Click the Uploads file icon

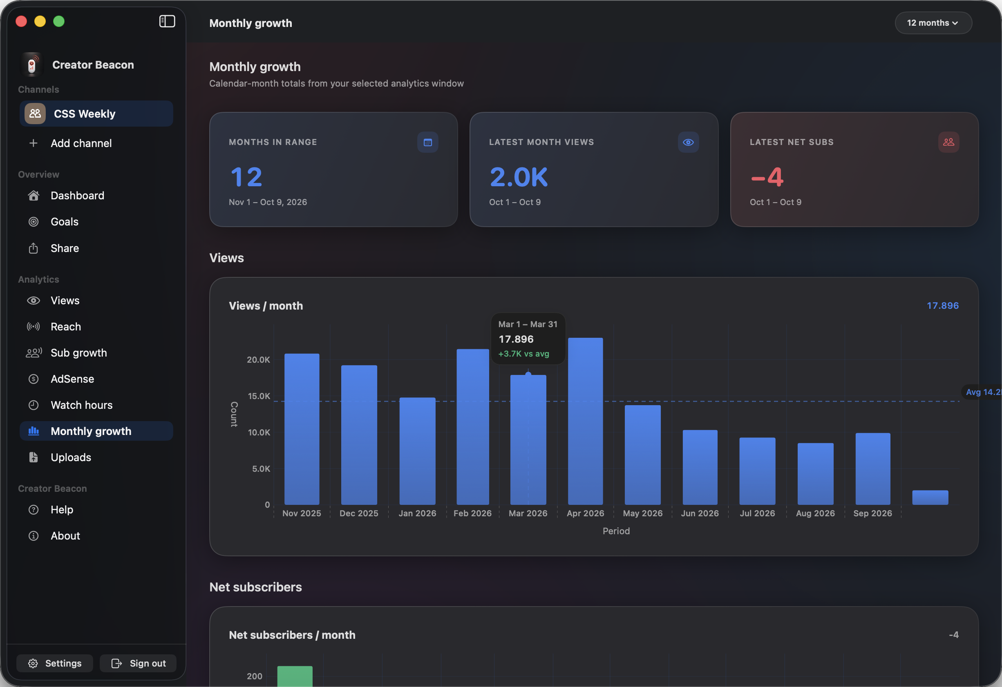33,457
